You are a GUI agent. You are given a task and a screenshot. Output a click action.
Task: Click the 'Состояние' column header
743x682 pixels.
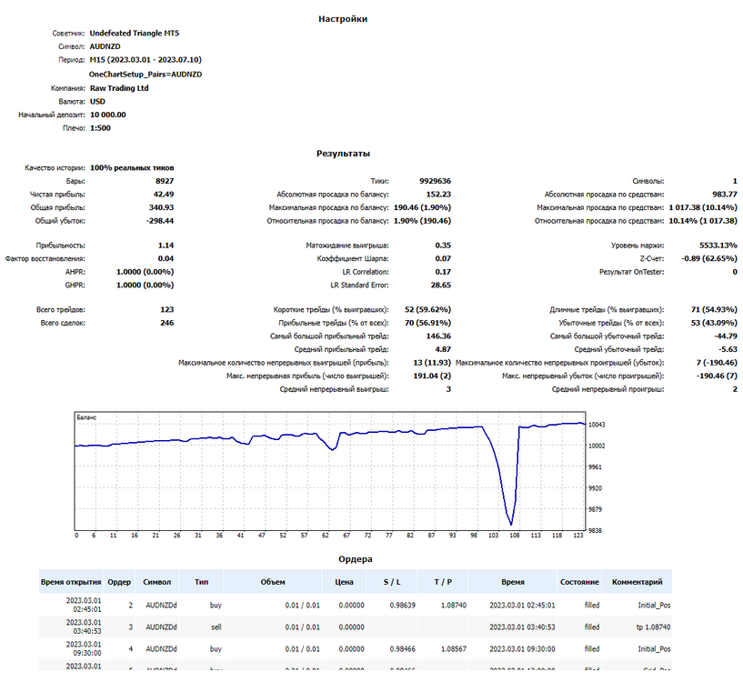pos(579,582)
